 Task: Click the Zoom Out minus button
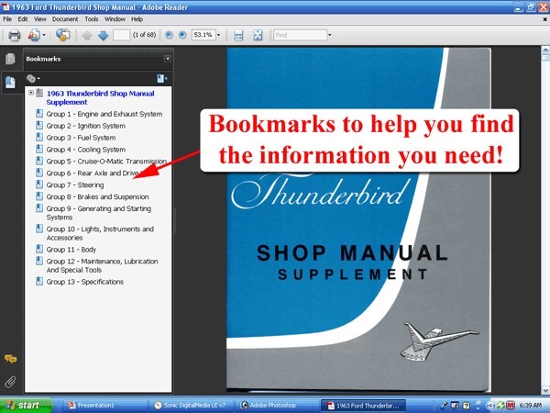tap(169, 35)
